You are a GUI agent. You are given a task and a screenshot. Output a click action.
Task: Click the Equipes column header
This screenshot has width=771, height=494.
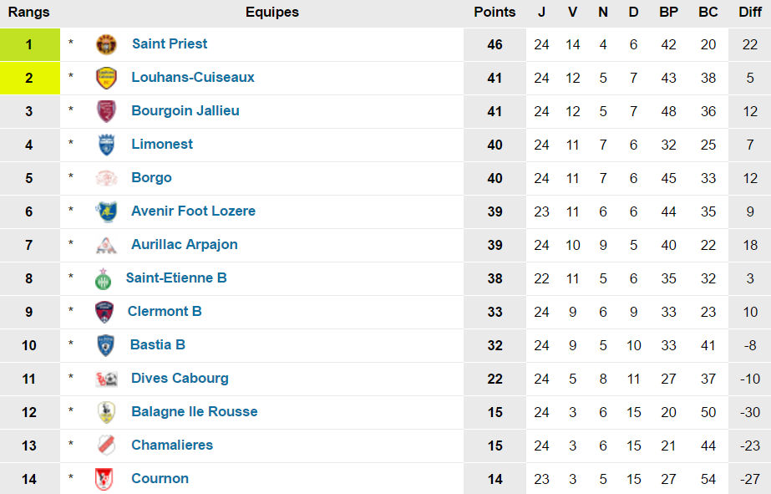[271, 13]
